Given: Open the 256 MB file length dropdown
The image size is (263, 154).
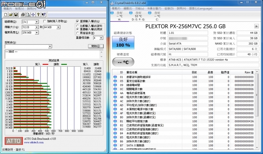Looking at the screenshot, I should 37,33.
